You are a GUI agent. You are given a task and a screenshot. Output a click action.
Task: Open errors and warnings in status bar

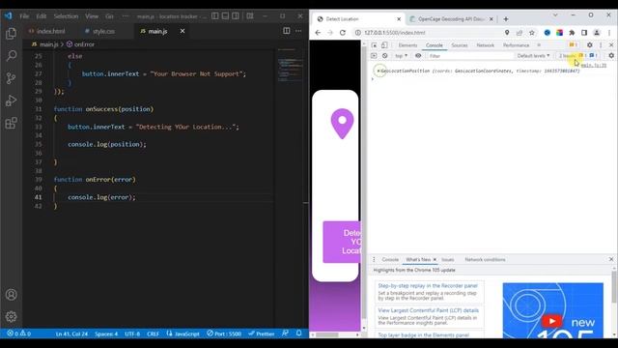pos(19,333)
